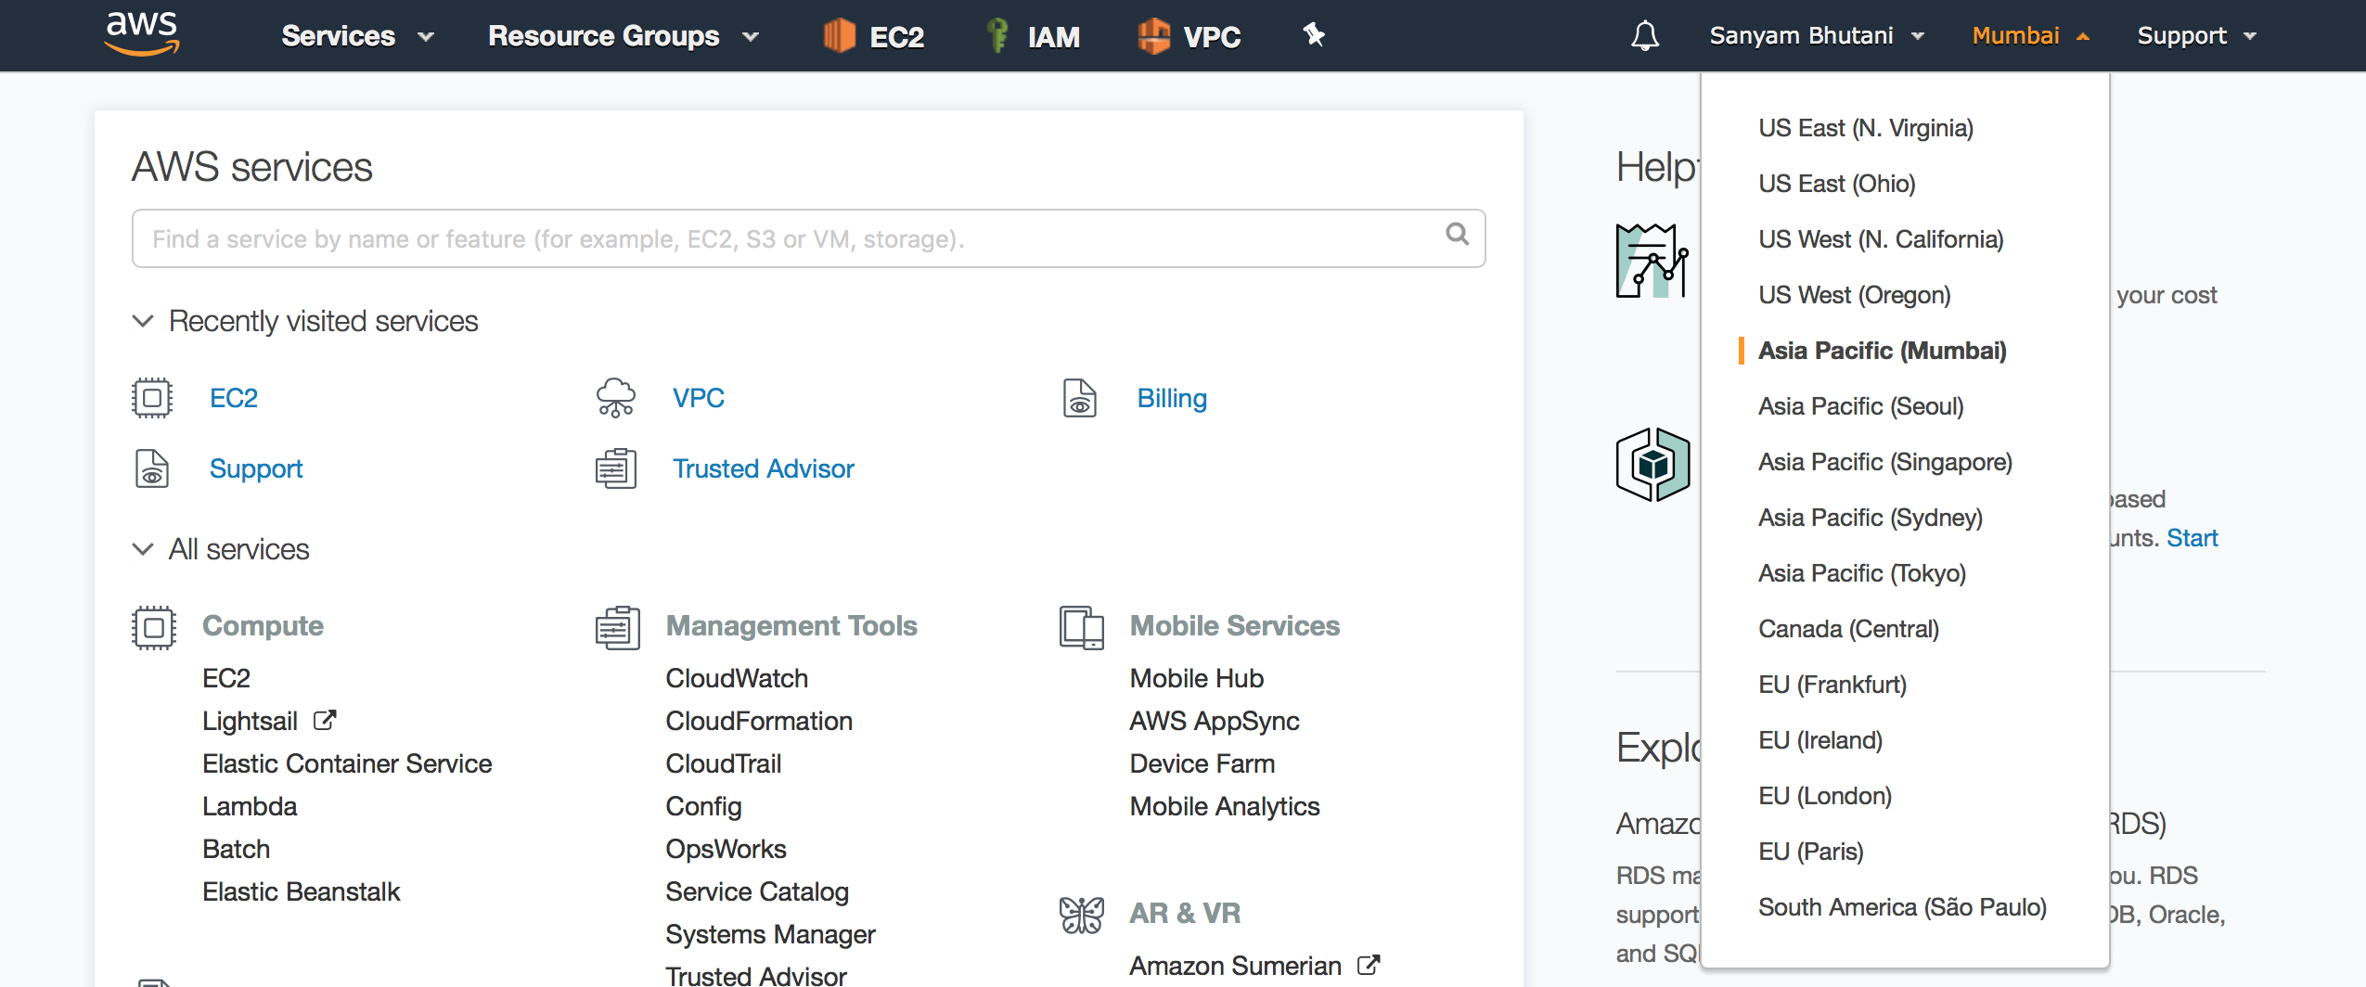The image size is (2366, 987).
Task: Open the notifications bell icon
Action: (1645, 36)
